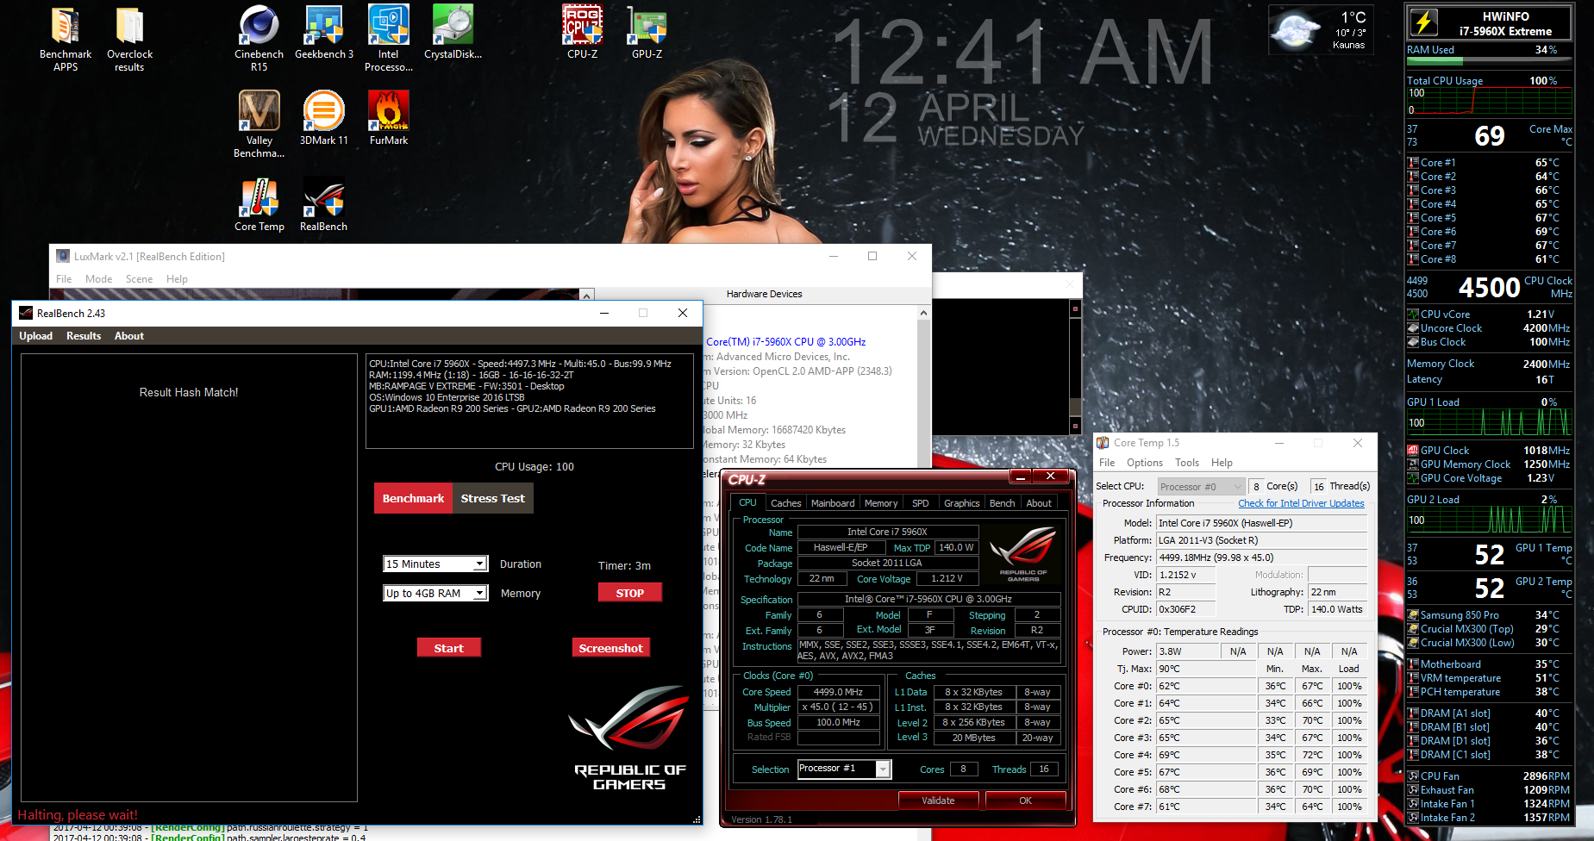Click the Core Speed value field in CPU-Z
Image resolution: width=1594 pixels, height=841 pixels.
[x=838, y=692]
